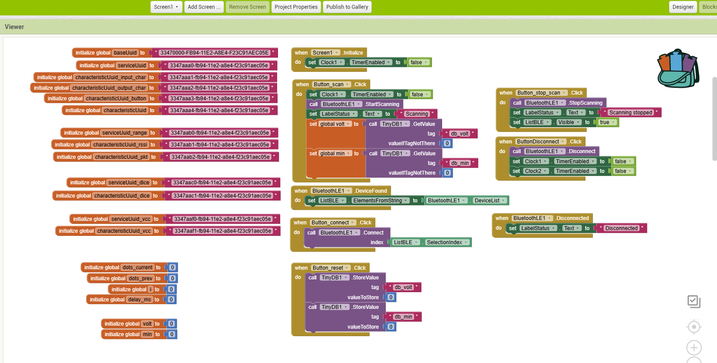
Task: Click the 'when BluetoothLE1.Disconnected' event block
Action: point(542,218)
